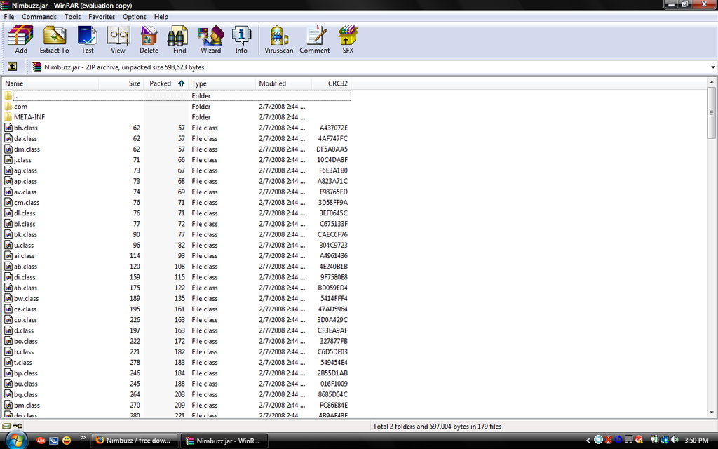
Task: Sort by the Modified column header
Action: click(283, 83)
